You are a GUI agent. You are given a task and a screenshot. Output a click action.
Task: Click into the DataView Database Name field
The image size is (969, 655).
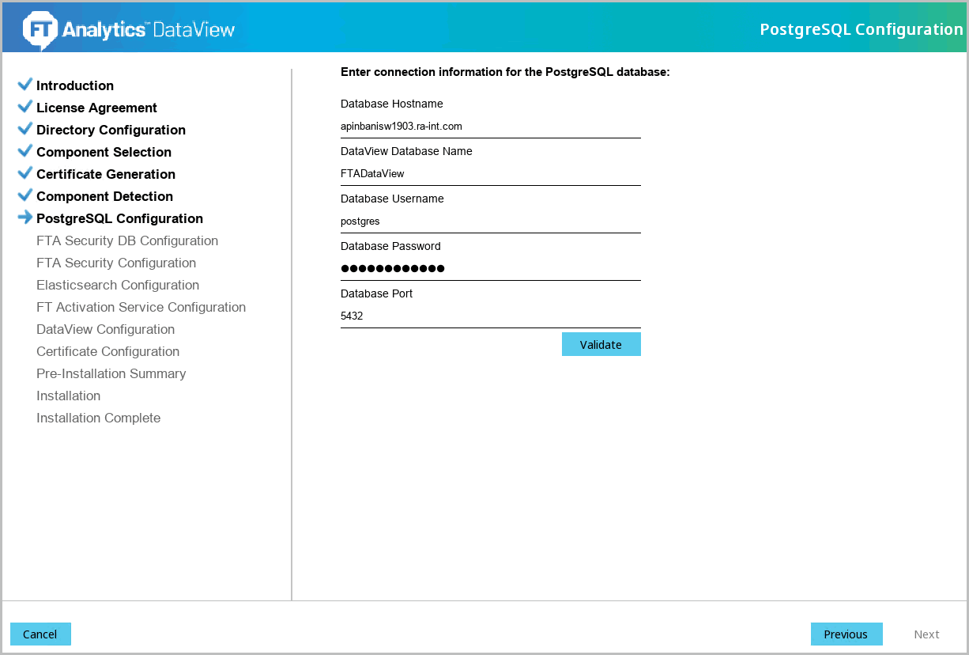(x=490, y=174)
